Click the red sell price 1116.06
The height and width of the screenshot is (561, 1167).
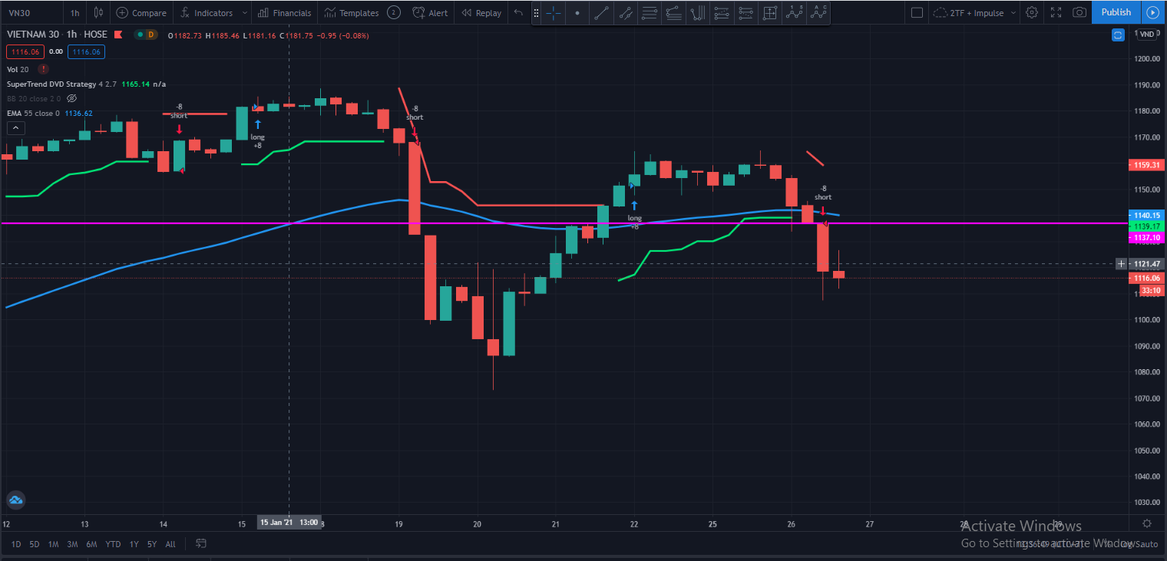click(25, 51)
